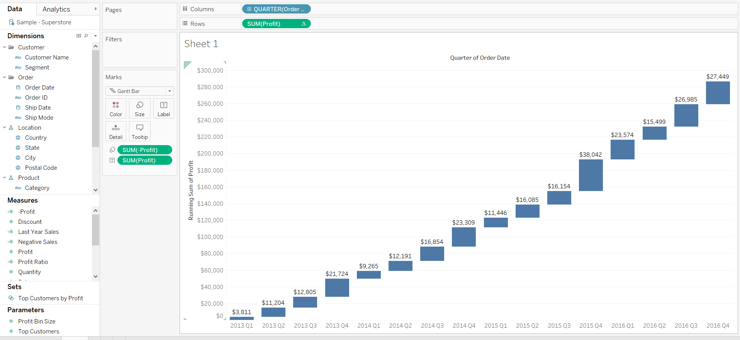Select the 2015 Q4 waterfall bar
740x340 pixels.
(x=591, y=175)
